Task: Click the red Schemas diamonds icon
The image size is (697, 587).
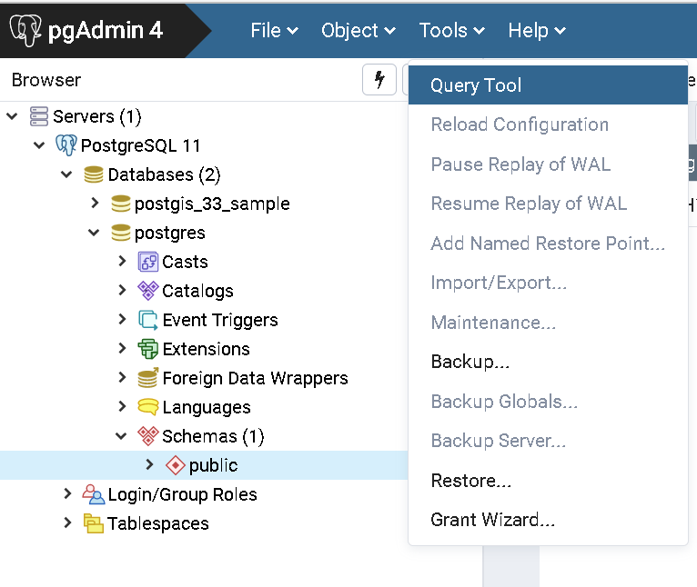Action: click(148, 436)
